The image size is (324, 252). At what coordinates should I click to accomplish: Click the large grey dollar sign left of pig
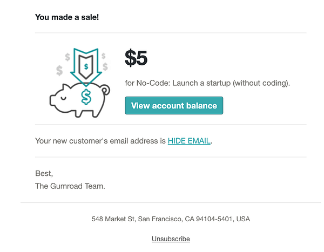[59, 71]
